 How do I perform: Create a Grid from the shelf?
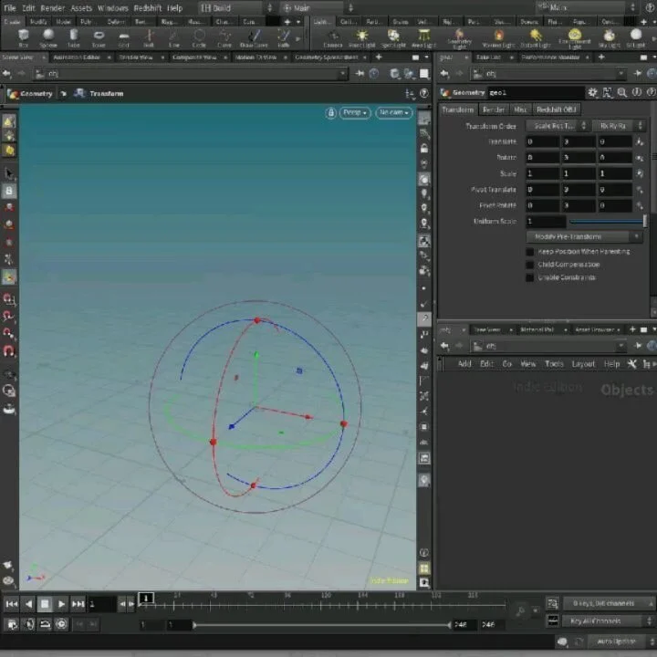pos(123,37)
